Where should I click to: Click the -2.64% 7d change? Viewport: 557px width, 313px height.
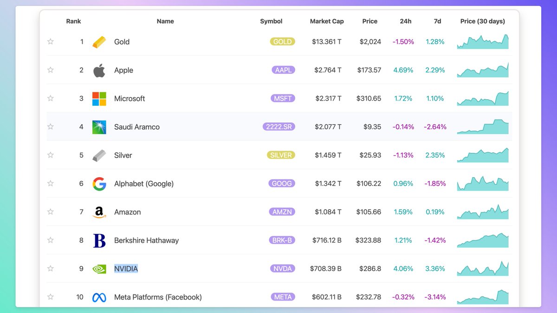[x=435, y=127]
